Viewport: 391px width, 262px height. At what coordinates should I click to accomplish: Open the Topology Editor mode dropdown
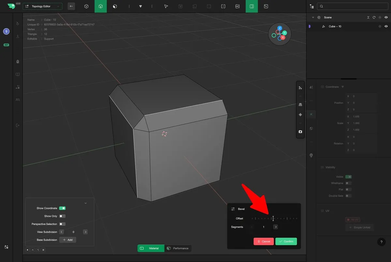coord(42,6)
